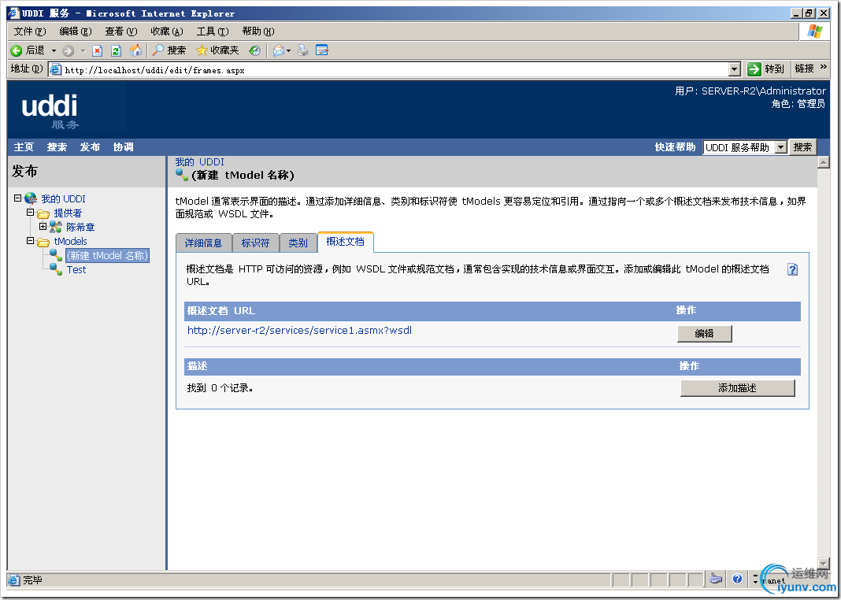Click the scrollbar up arrow
841x600 pixels.
824,162
